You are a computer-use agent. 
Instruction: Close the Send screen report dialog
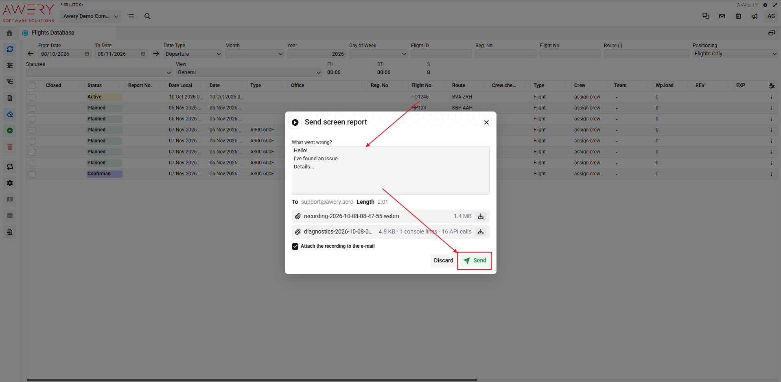point(486,122)
